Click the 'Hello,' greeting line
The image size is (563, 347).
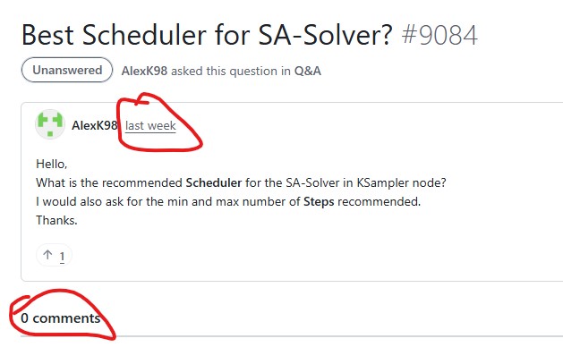coord(52,164)
